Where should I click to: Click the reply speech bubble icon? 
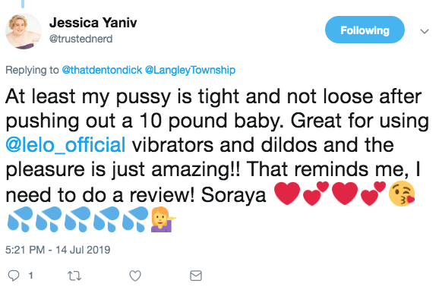pyautogui.click(x=13, y=276)
